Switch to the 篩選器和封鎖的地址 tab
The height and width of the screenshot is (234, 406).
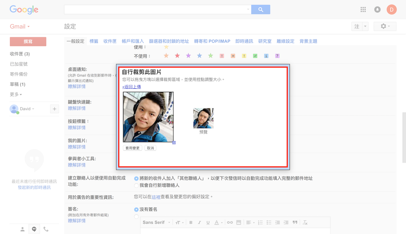[169, 41]
